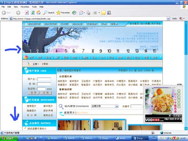
Task: Click the Stop icon in toolbar
Action: (x=27, y=12)
